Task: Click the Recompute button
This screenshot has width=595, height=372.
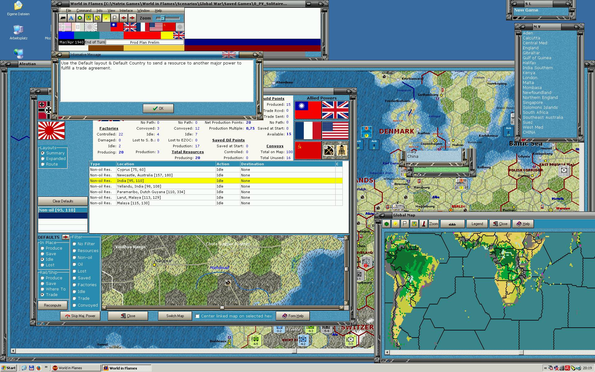Action: pos(53,305)
